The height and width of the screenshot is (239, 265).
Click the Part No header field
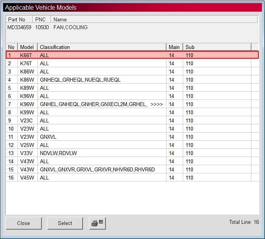coord(19,19)
